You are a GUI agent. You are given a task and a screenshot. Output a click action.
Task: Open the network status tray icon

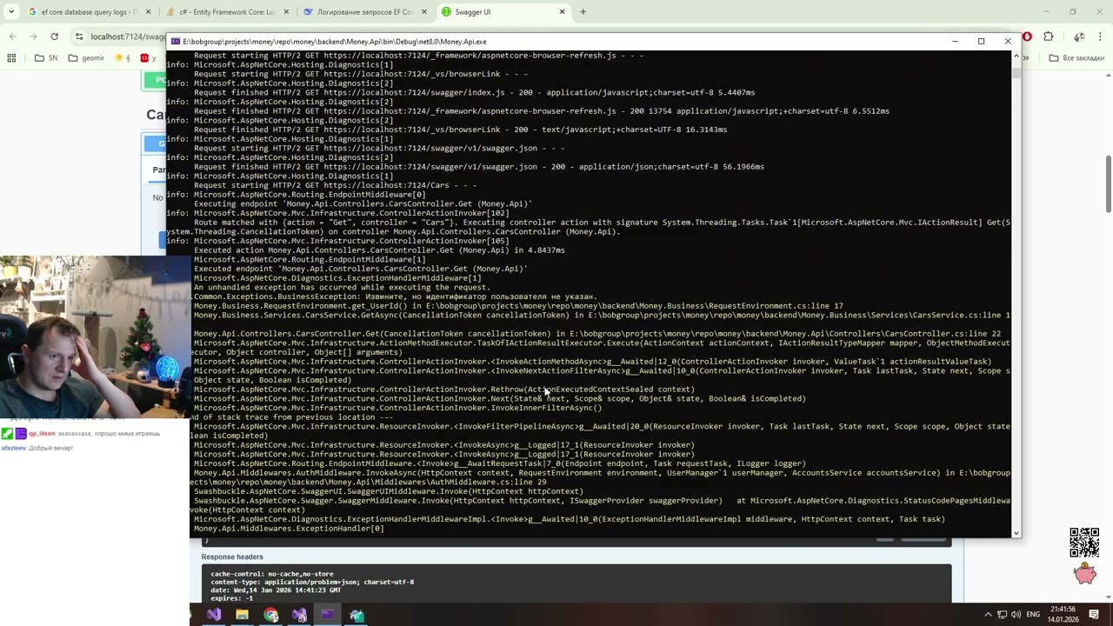(x=1003, y=615)
